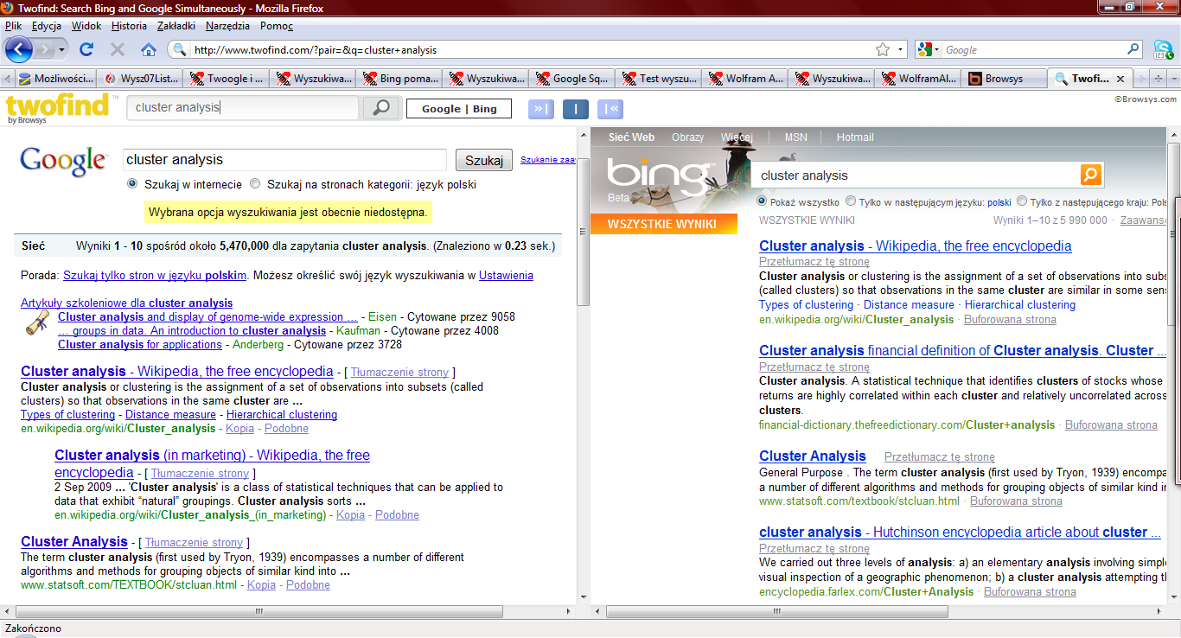
Task: Click the Google logo in left pane
Action: coord(63,161)
